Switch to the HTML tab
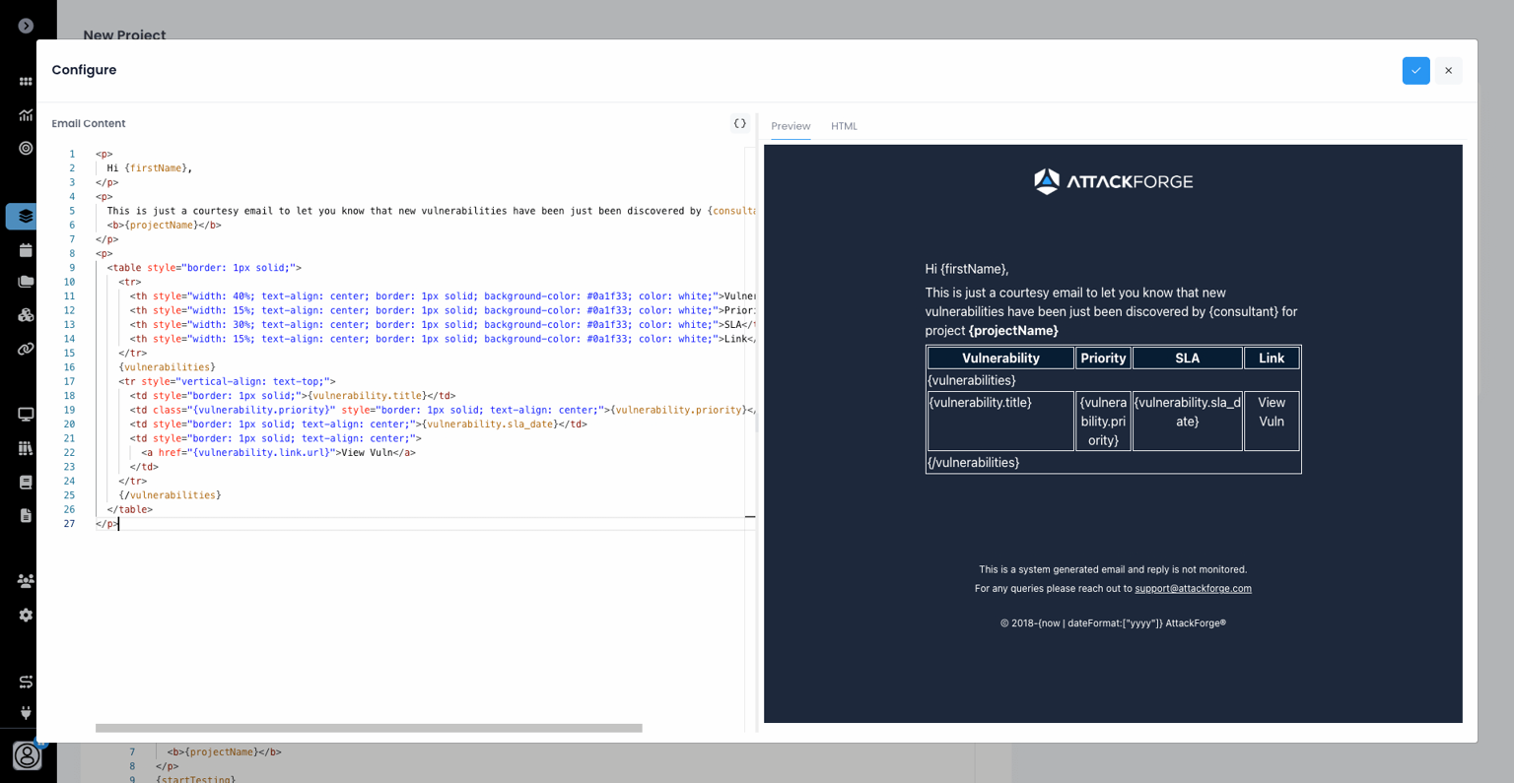1514x783 pixels. point(844,126)
